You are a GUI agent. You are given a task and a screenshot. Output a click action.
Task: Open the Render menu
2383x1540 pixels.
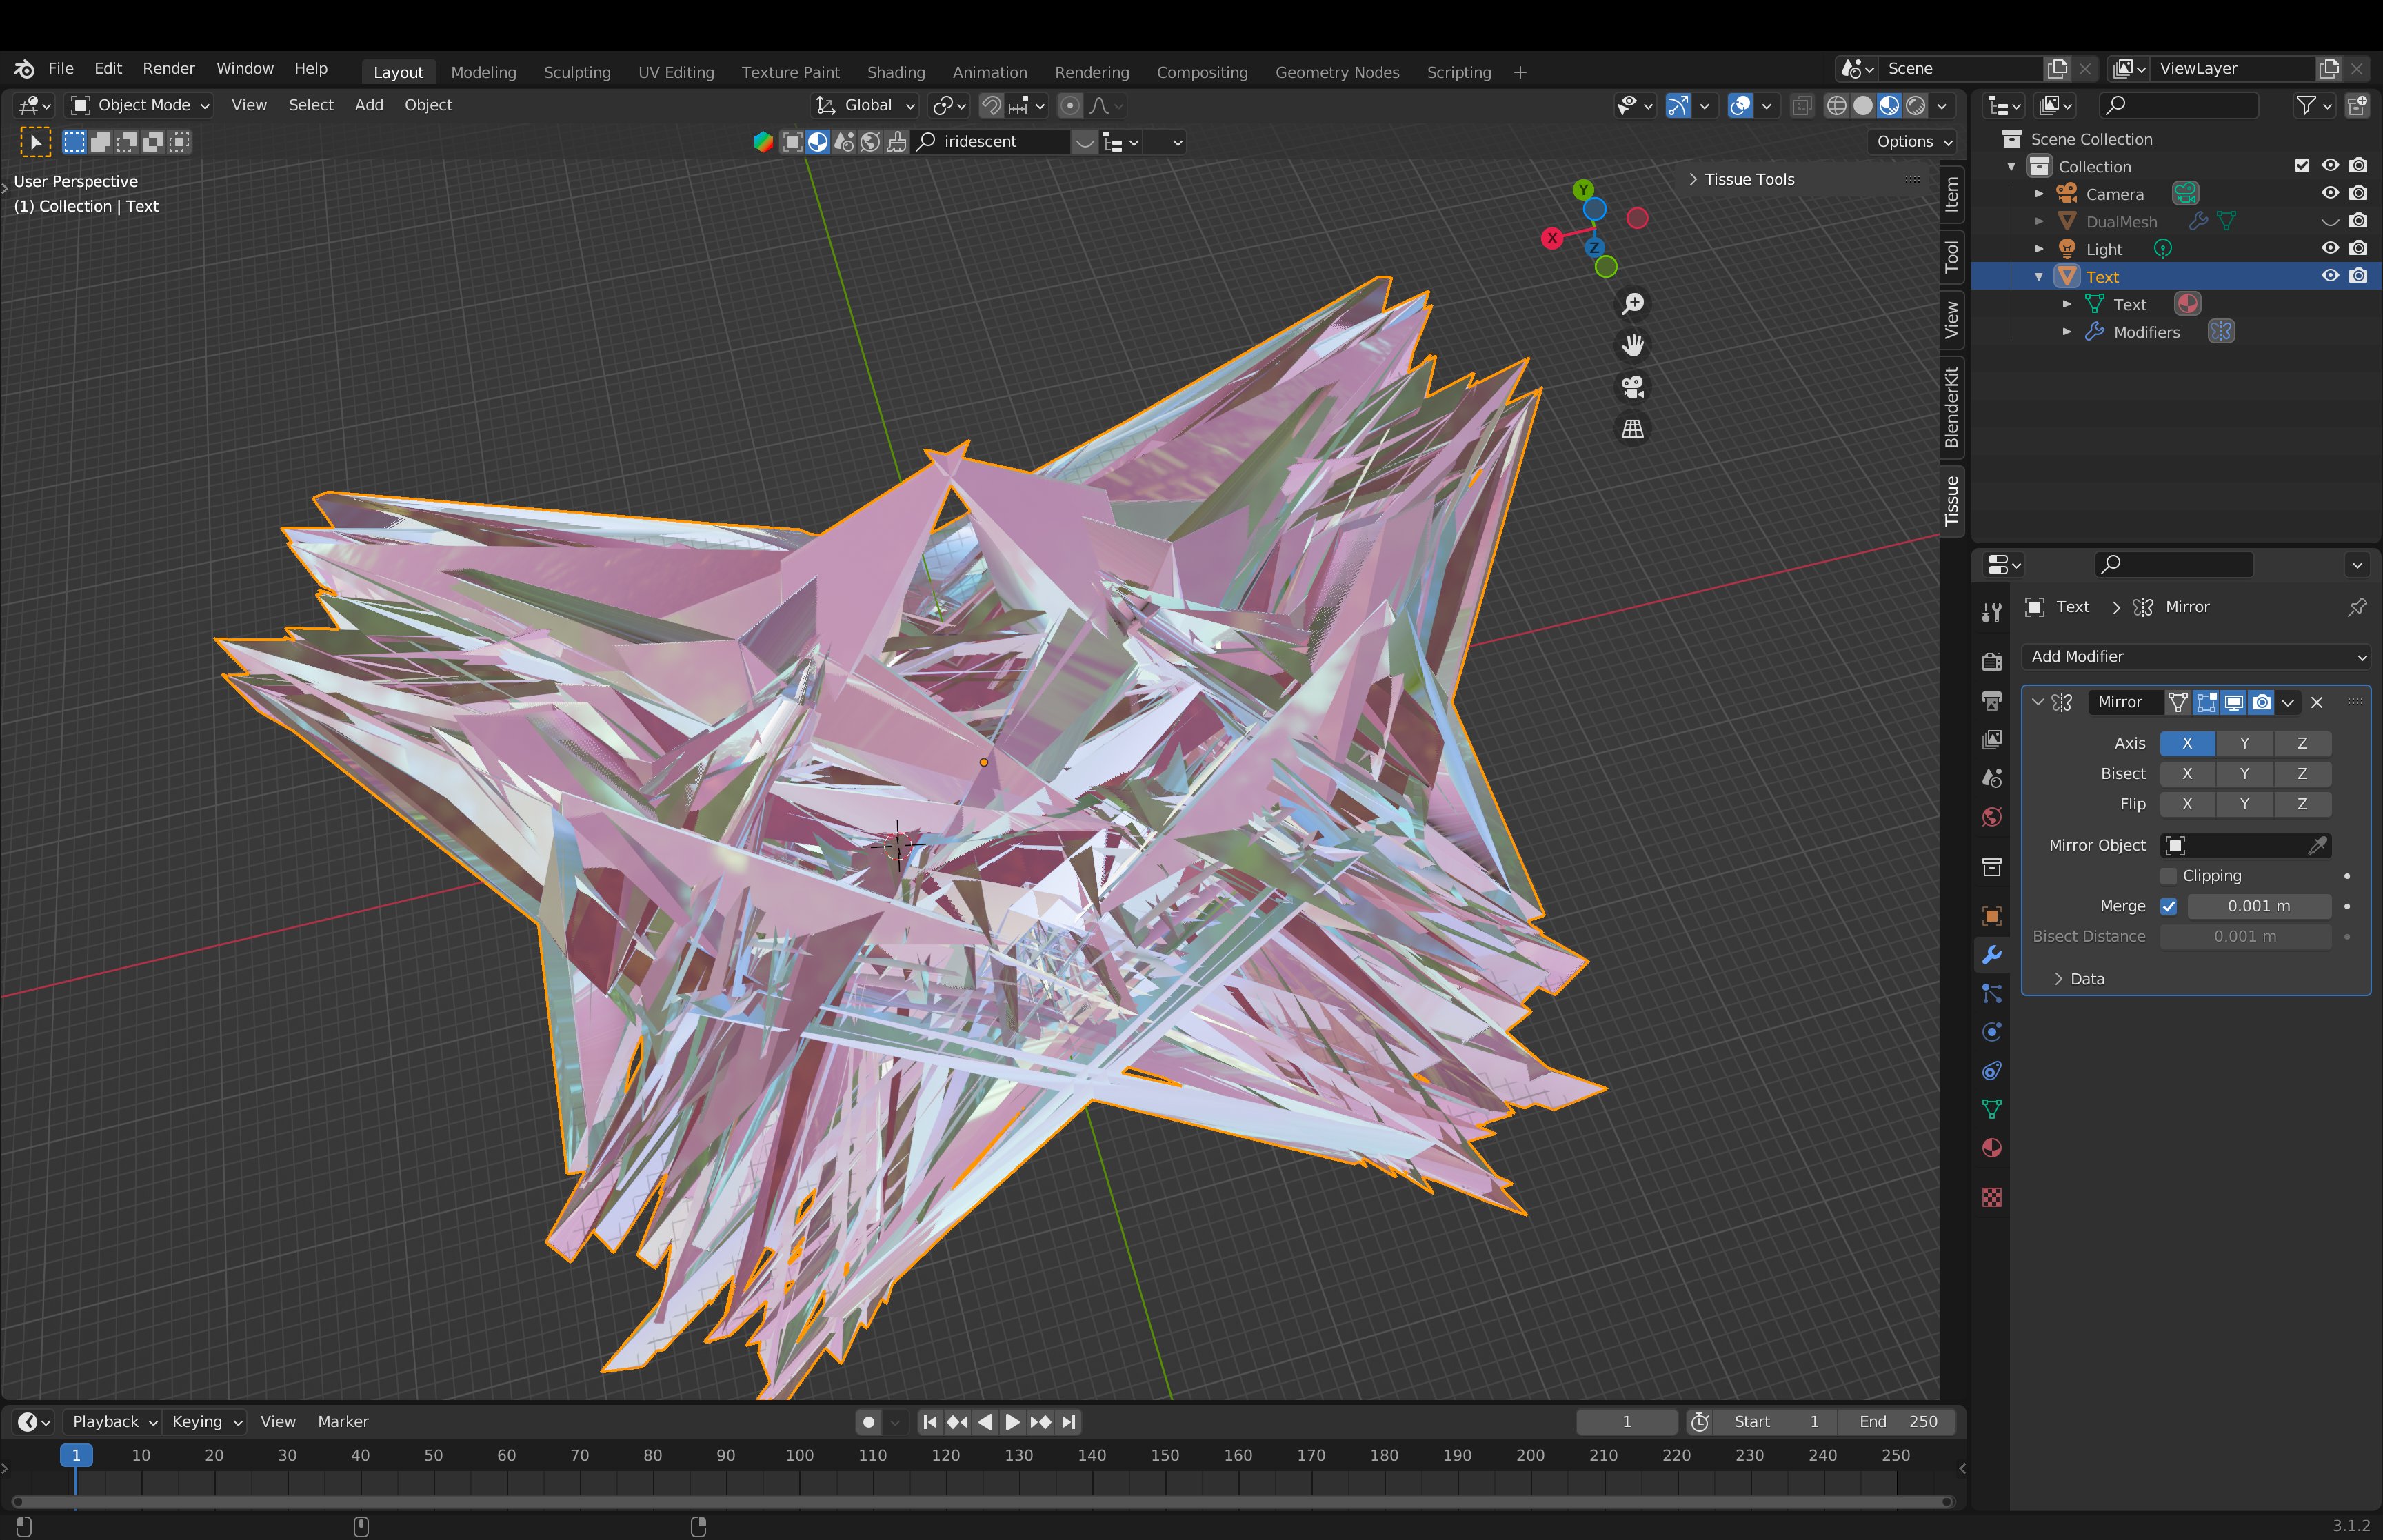coord(168,68)
